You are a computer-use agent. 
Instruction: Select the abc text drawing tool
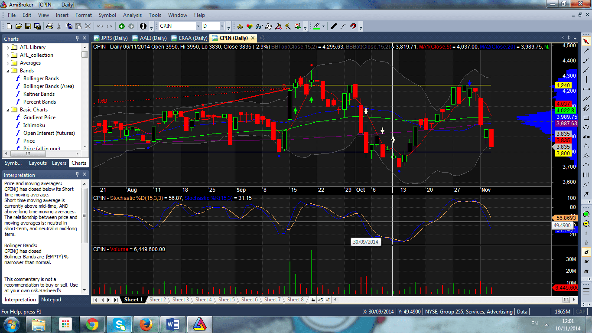[586, 137]
